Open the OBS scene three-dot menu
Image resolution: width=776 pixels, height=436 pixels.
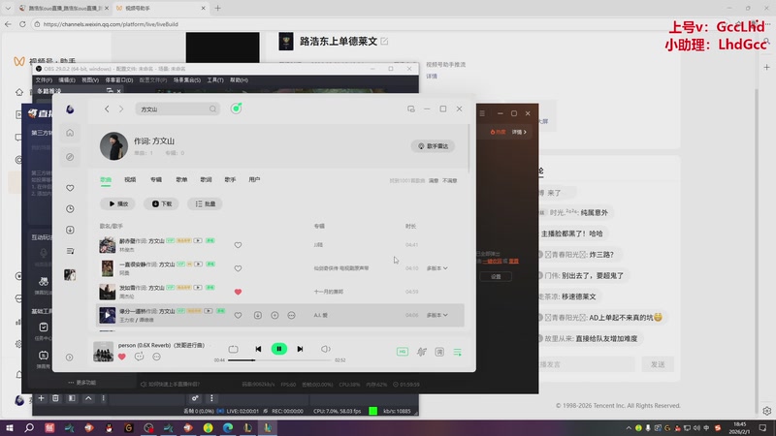coord(103,398)
